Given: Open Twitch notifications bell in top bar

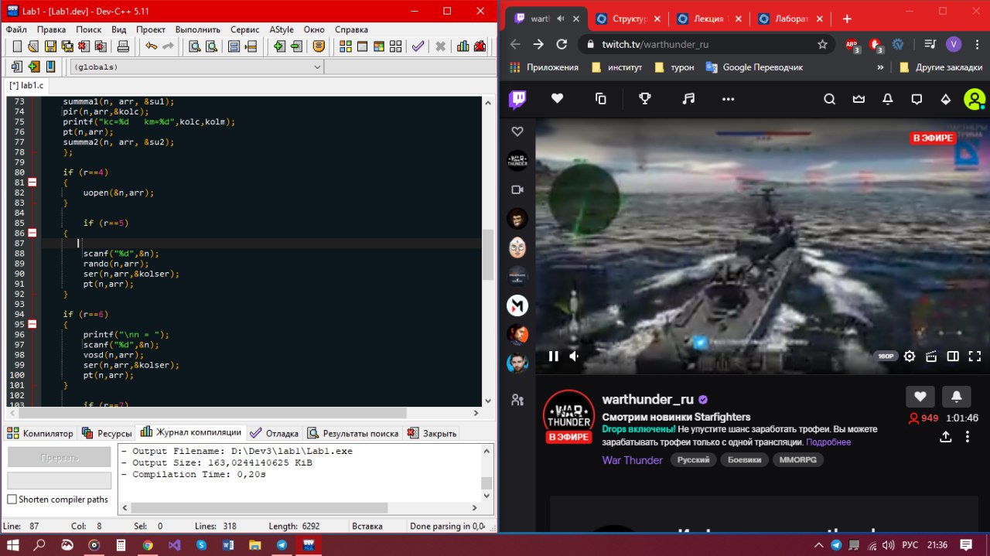Looking at the screenshot, I should tap(888, 99).
